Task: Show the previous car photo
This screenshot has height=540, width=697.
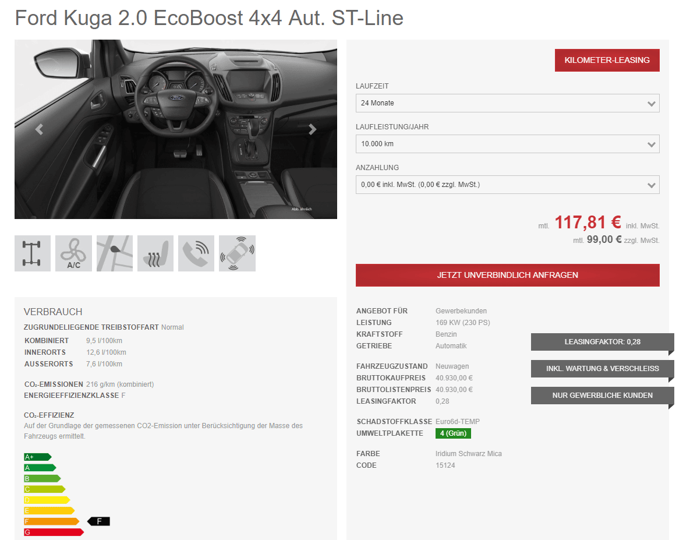Action: click(x=39, y=129)
